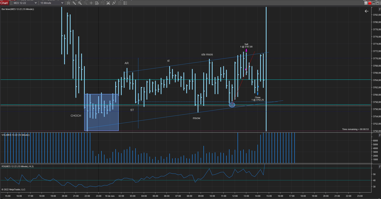Select the uta msos text annotation
381x199 pixels.
207,54
